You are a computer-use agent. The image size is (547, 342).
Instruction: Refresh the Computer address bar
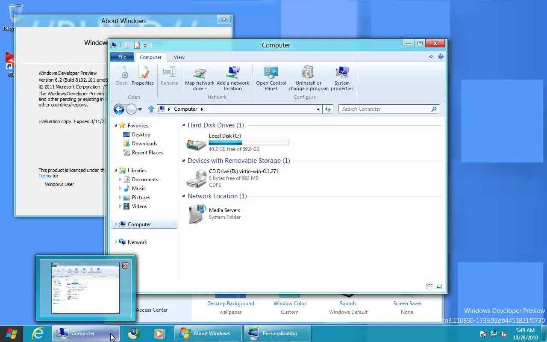[328, 109]
